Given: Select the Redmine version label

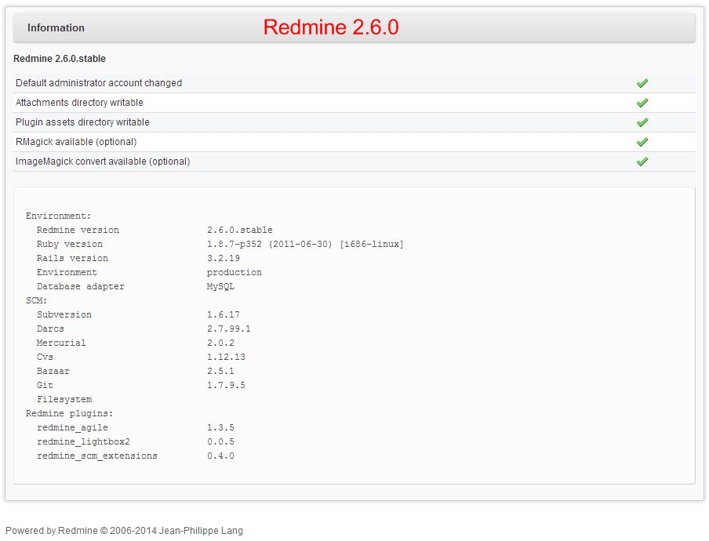Looking at the screenshot, I should 78,230.
